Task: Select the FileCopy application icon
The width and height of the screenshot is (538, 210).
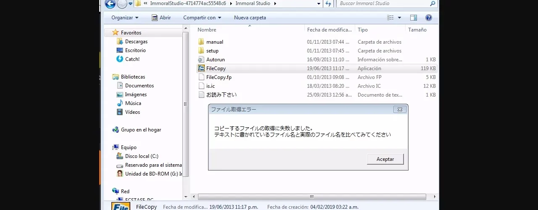Action: point(201,68)
